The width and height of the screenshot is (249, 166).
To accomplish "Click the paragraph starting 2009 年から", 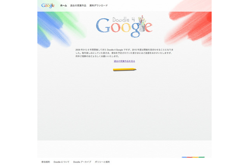I will pyautogui.click(x=124, y=53).
